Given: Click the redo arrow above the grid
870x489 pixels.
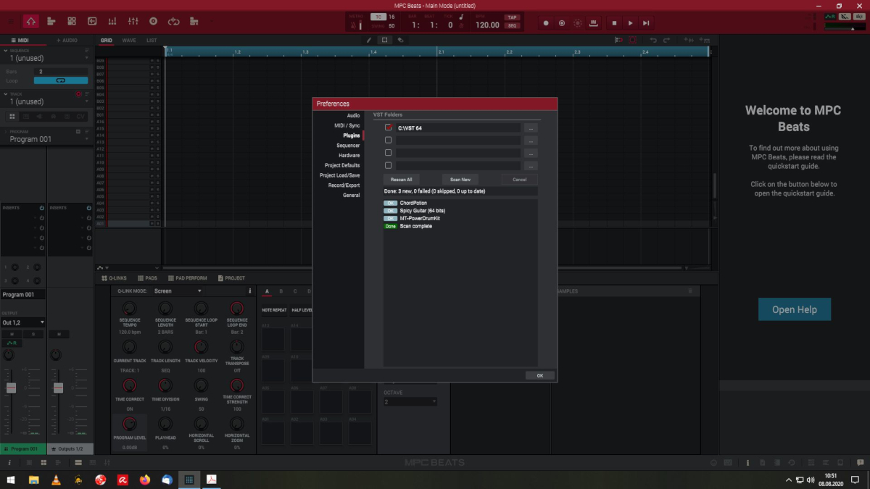Looking at the screenshot, I should point(667,41).
